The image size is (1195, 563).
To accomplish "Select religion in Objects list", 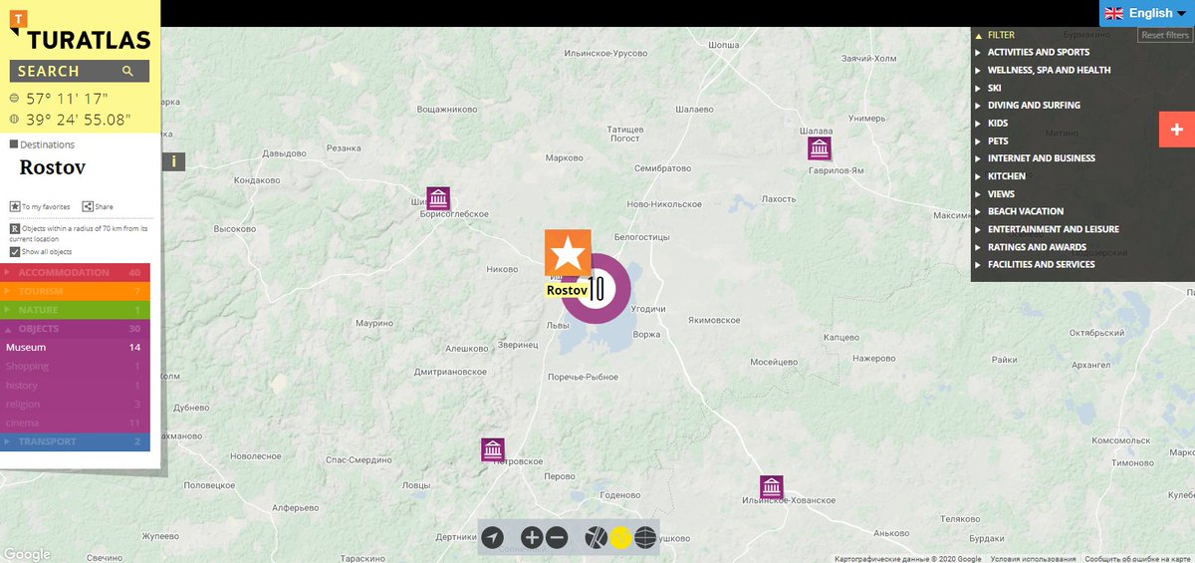I will tap(76, 405).
